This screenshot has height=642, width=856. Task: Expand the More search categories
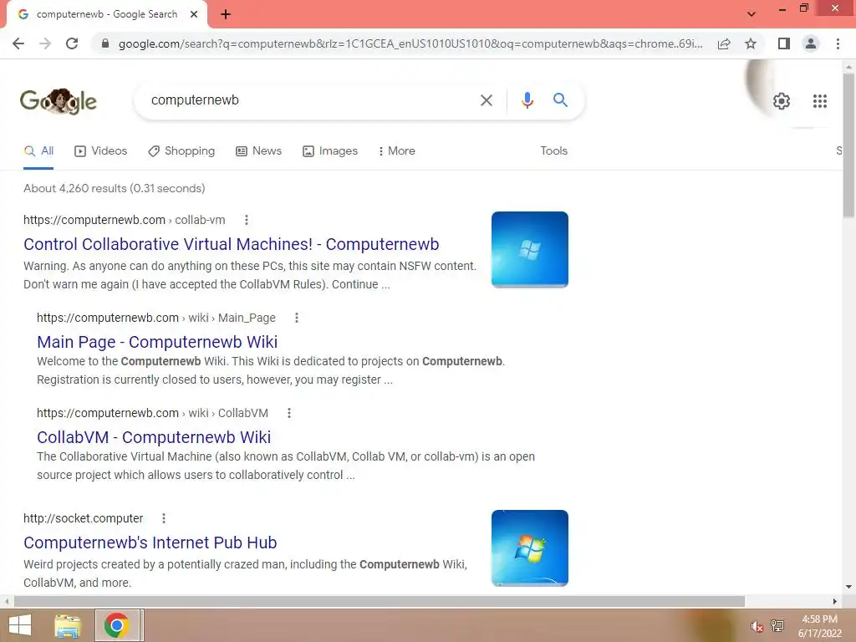pos(397,151)
